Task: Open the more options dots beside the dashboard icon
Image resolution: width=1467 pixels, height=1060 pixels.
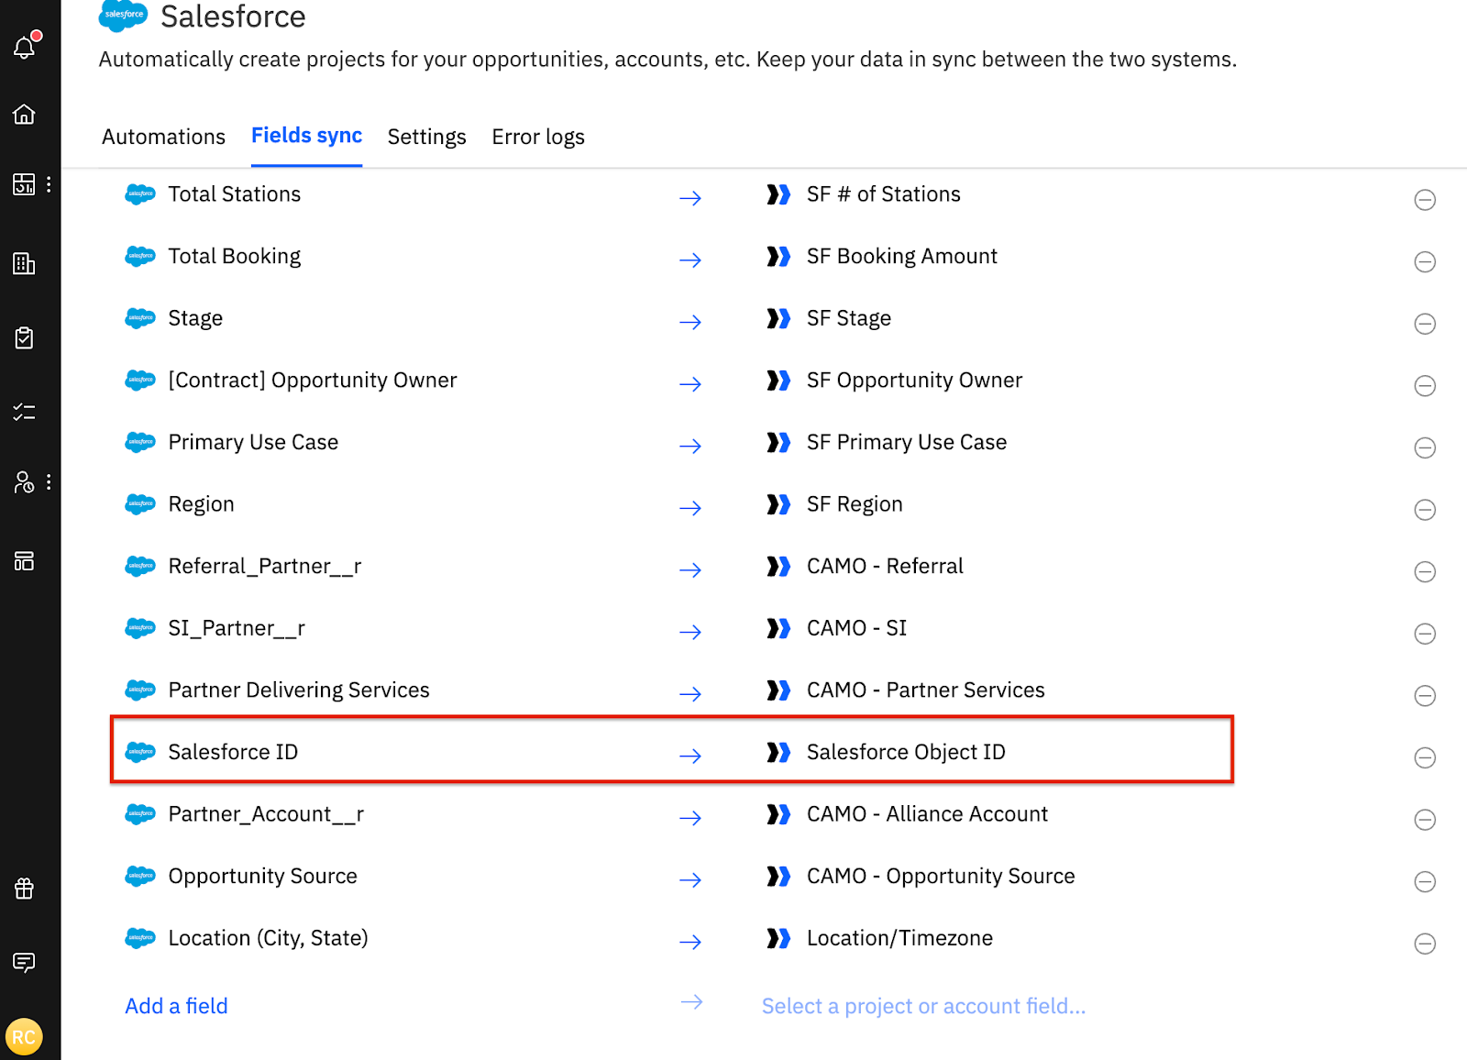Action: click(49, 184)
